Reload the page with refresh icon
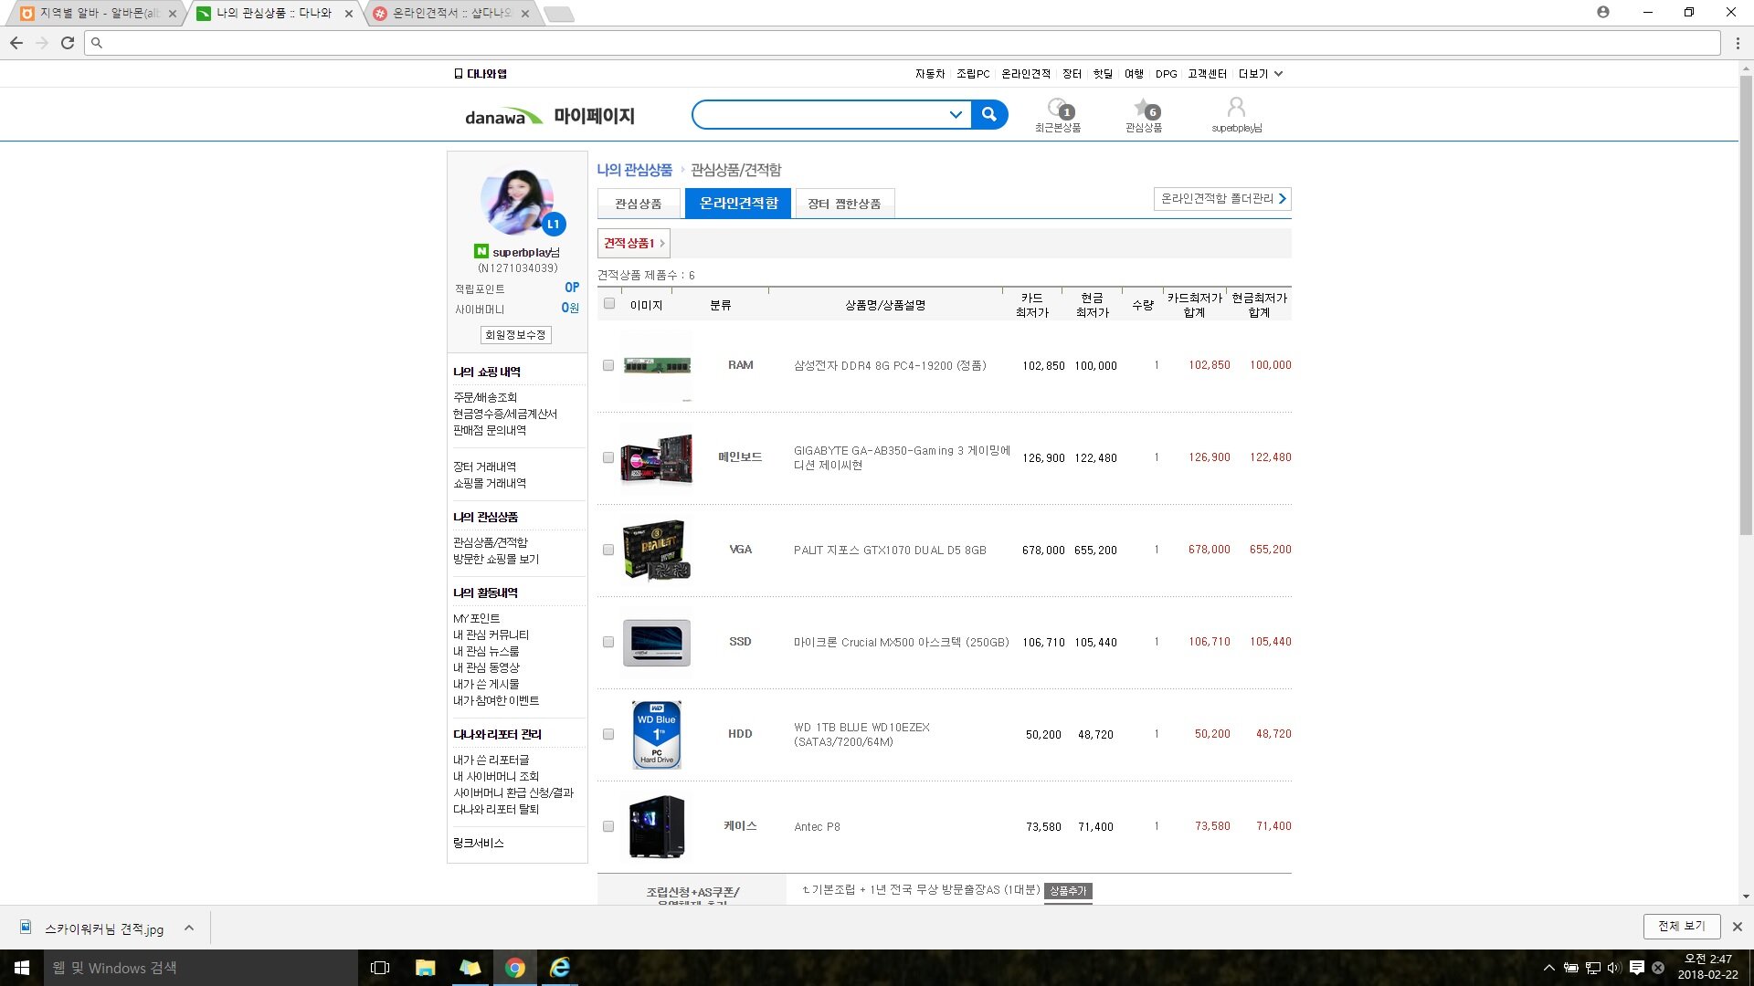The width and height of the screenshot is (1754, 986). [68, 43]
